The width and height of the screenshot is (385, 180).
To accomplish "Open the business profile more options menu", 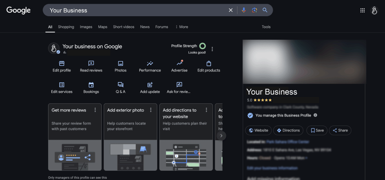I will point(212,49).
